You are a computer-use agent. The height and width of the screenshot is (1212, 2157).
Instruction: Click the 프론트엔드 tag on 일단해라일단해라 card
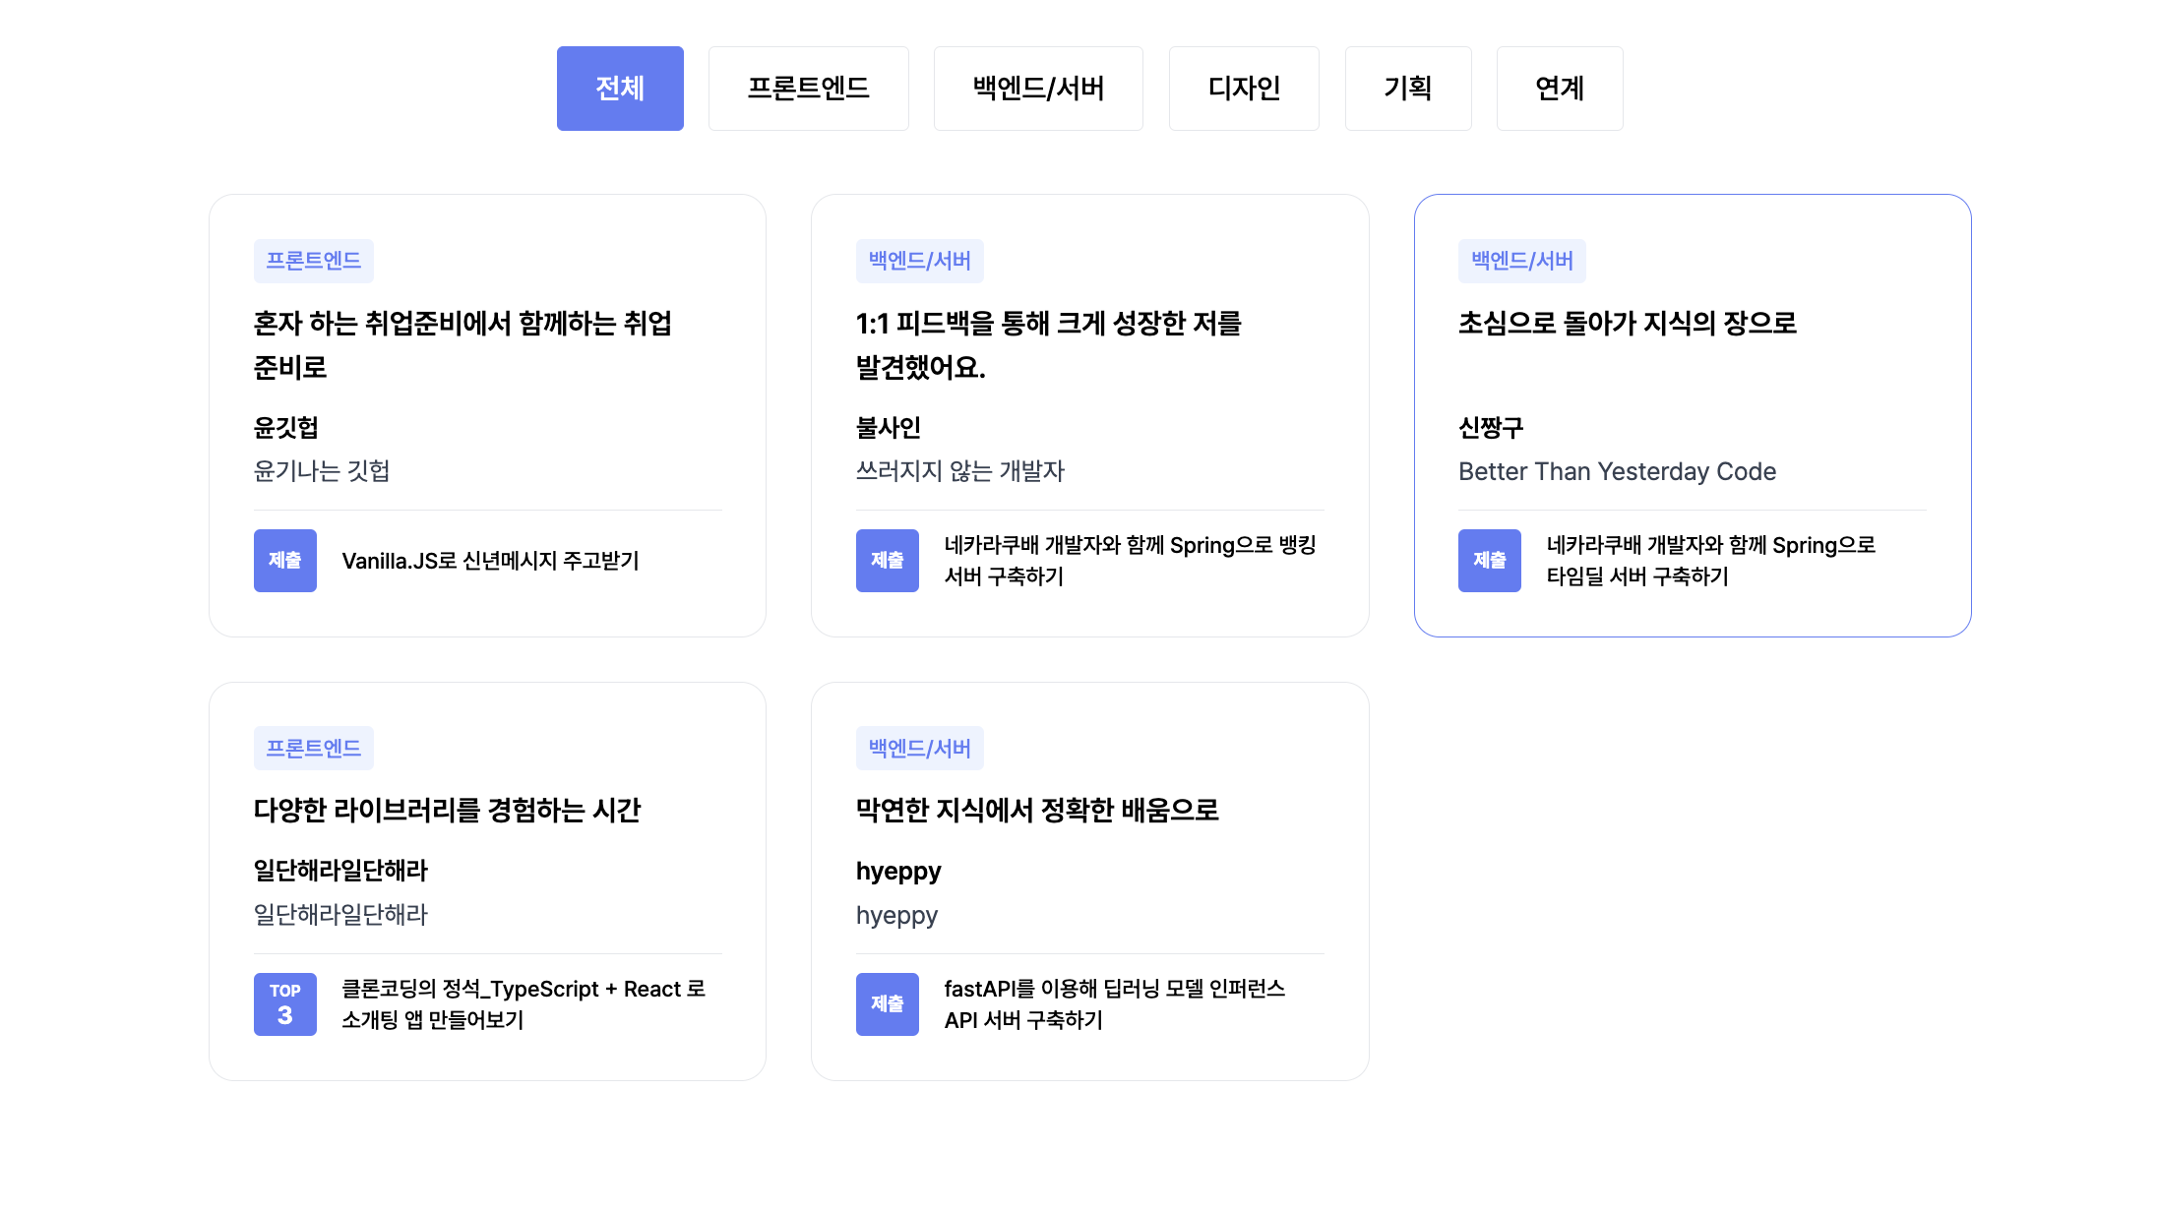(x=313, y=749)
